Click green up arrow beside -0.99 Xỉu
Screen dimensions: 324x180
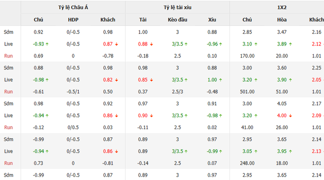point(220,151)
